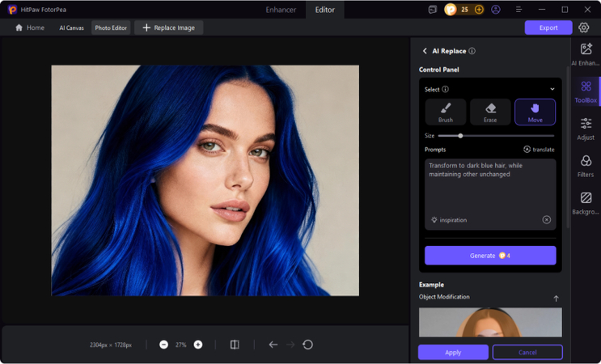Open the user account profile icon
The image size is (601, 364).
point(496,10)
